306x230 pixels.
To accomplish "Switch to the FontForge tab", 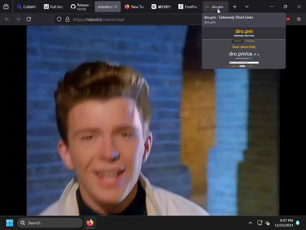I will [189, 7].
